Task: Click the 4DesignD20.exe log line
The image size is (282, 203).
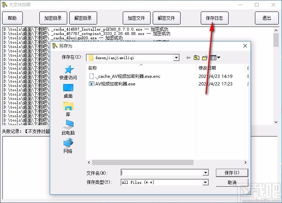Action: click(63, 38)
